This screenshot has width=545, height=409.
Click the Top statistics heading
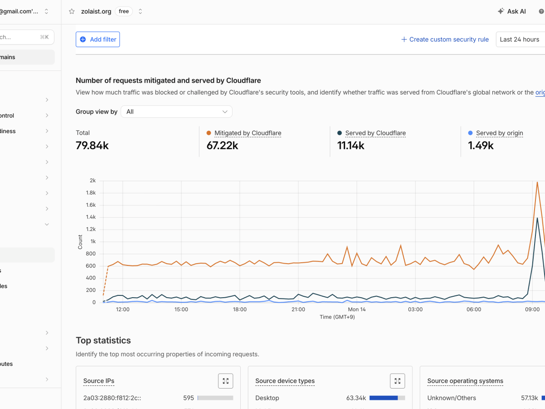103,340
